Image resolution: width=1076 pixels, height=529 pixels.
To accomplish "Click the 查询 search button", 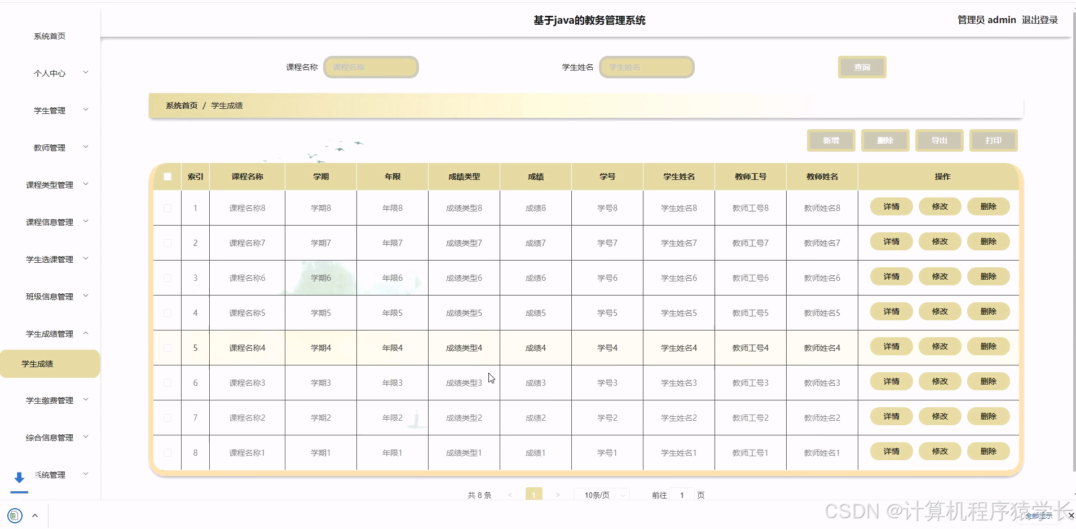I will 862,67.
